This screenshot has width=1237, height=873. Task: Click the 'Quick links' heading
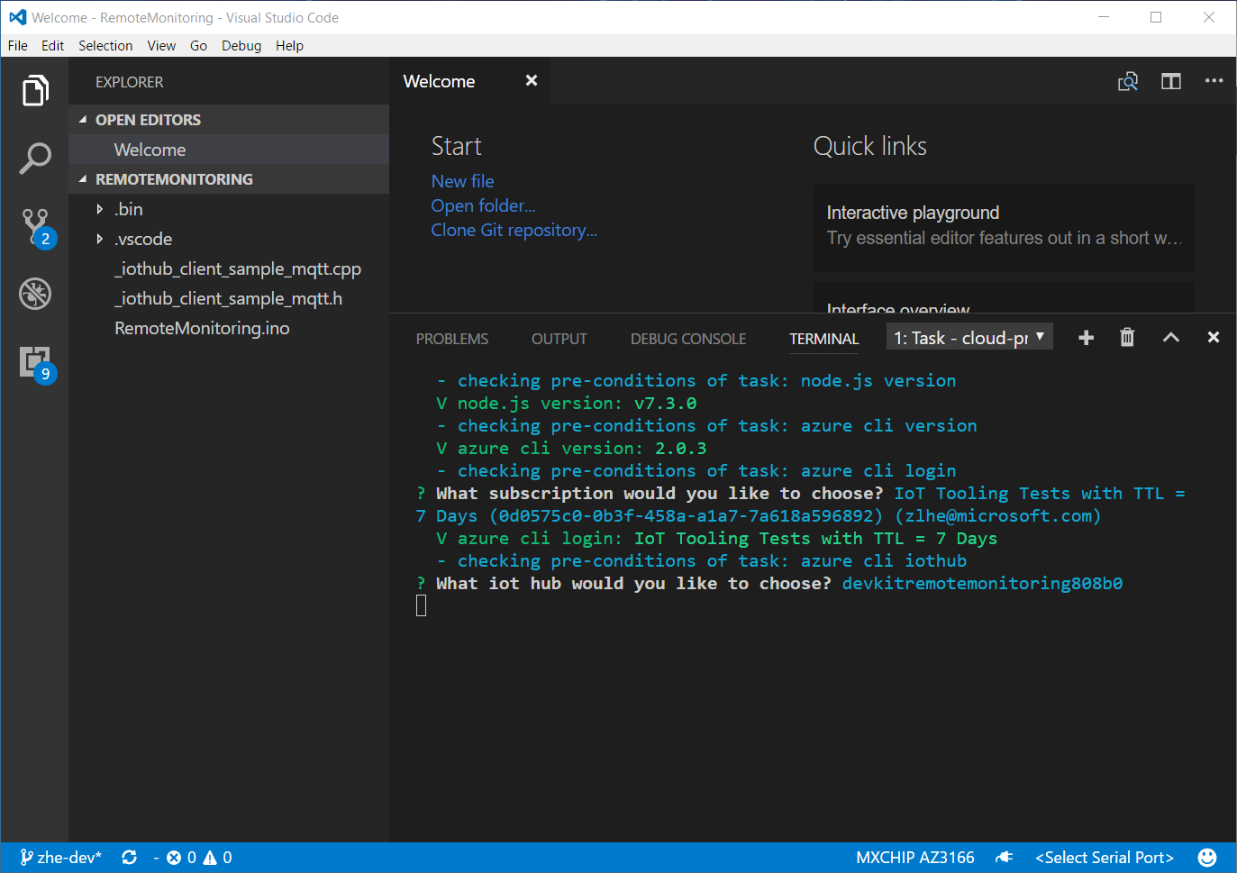(869, 146)
